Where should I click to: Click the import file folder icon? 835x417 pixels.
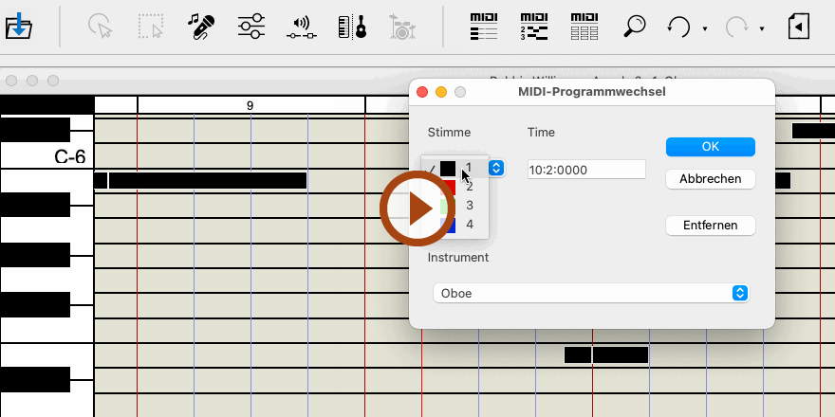click(18, 26)
